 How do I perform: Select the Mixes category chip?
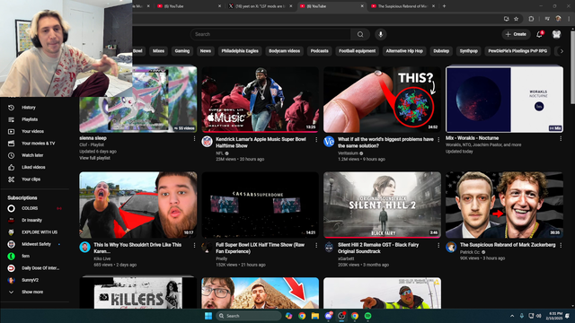[x=158, y=51]
